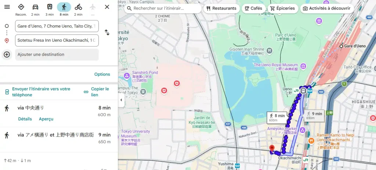The width and height of the screenshot is (376, 170).
Task: Click the Sanshirō Pond marker
Action: [127, 76]
